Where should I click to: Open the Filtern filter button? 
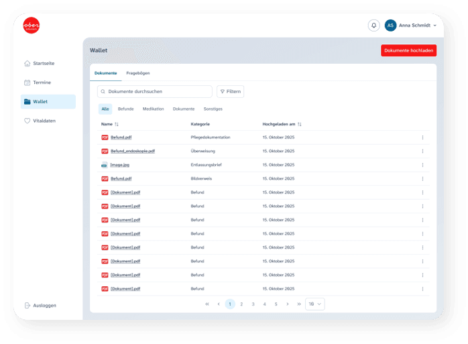(x=230, y=91)
